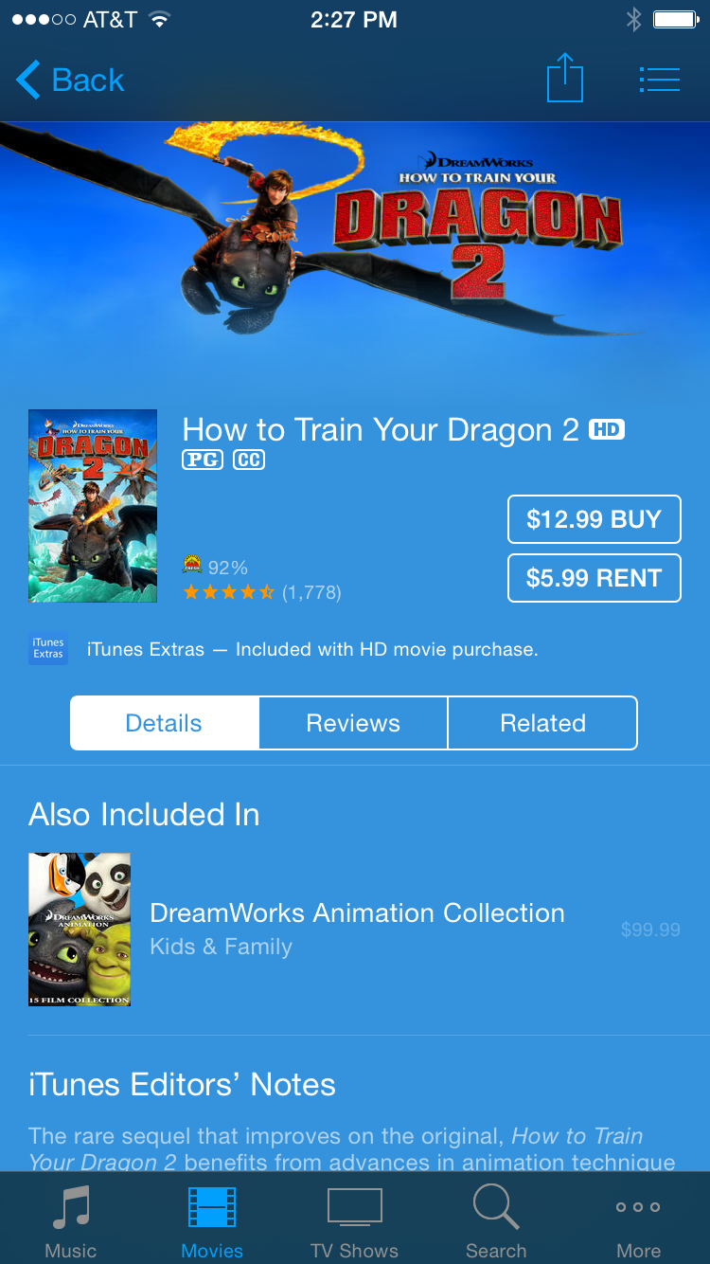Buy the movie for $12.99
Image resolution: width=710 pixels, height=1264 pixels.
(595, 519)
